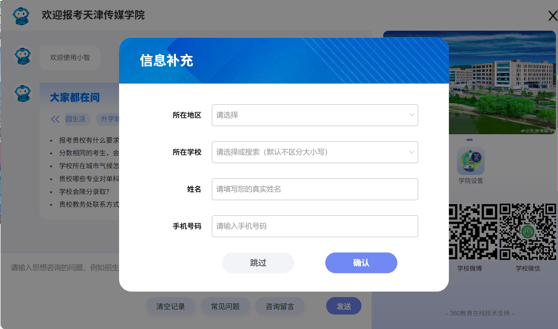
Task: Confirm with the 确认 button
Action: click(x=361, y=263)
